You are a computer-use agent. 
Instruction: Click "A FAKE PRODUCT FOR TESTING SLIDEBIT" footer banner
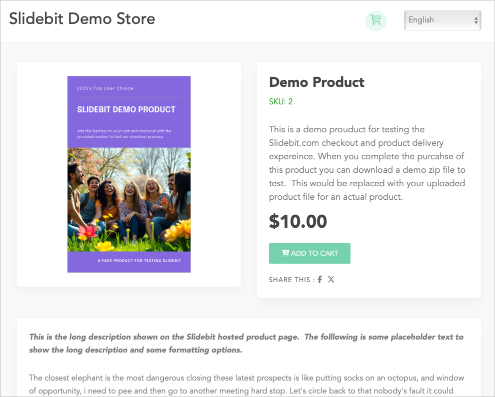[x=139, y=261]
